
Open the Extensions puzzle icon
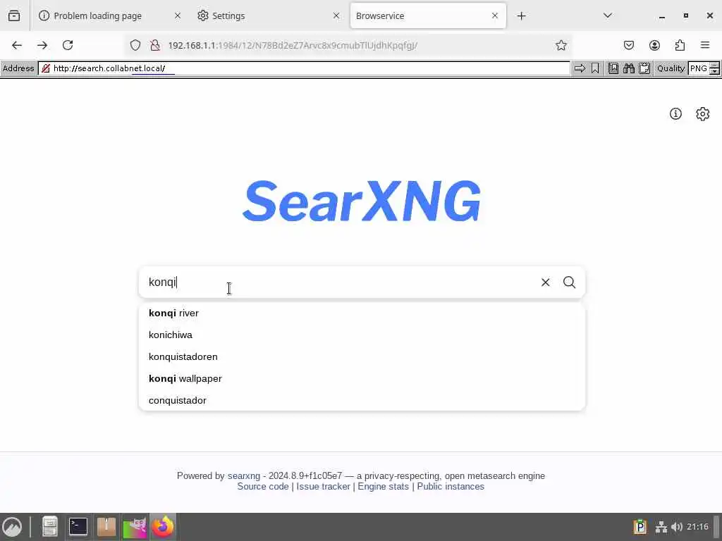680,45
